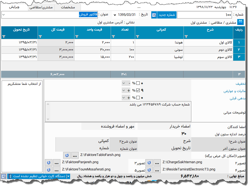This screenshot has width=248, height=186.
Task: Open the تاریخ date picker dropdown
Action: click(115, 15)
